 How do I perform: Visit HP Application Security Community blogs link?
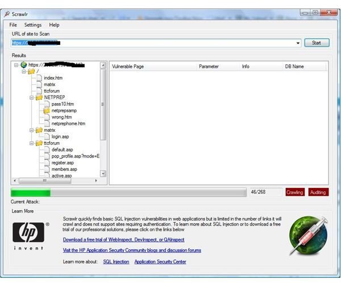pyautogui.click(x=132, y=250)
